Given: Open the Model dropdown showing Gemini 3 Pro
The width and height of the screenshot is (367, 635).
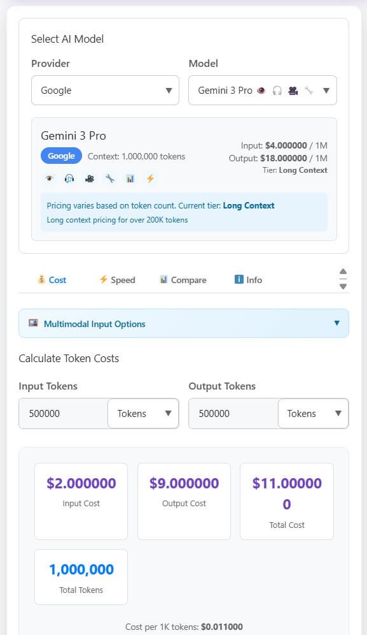Looking at the screenshot, I should pyautogui.click(x=263, y=91).
